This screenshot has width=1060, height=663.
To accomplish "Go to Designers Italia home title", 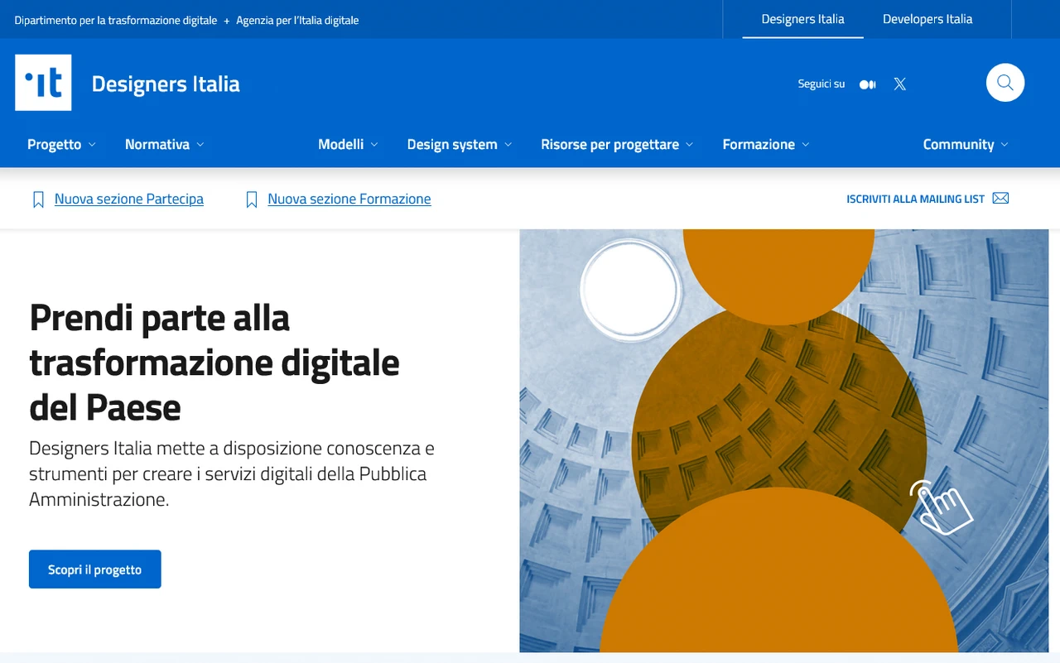I will point(166,84).
